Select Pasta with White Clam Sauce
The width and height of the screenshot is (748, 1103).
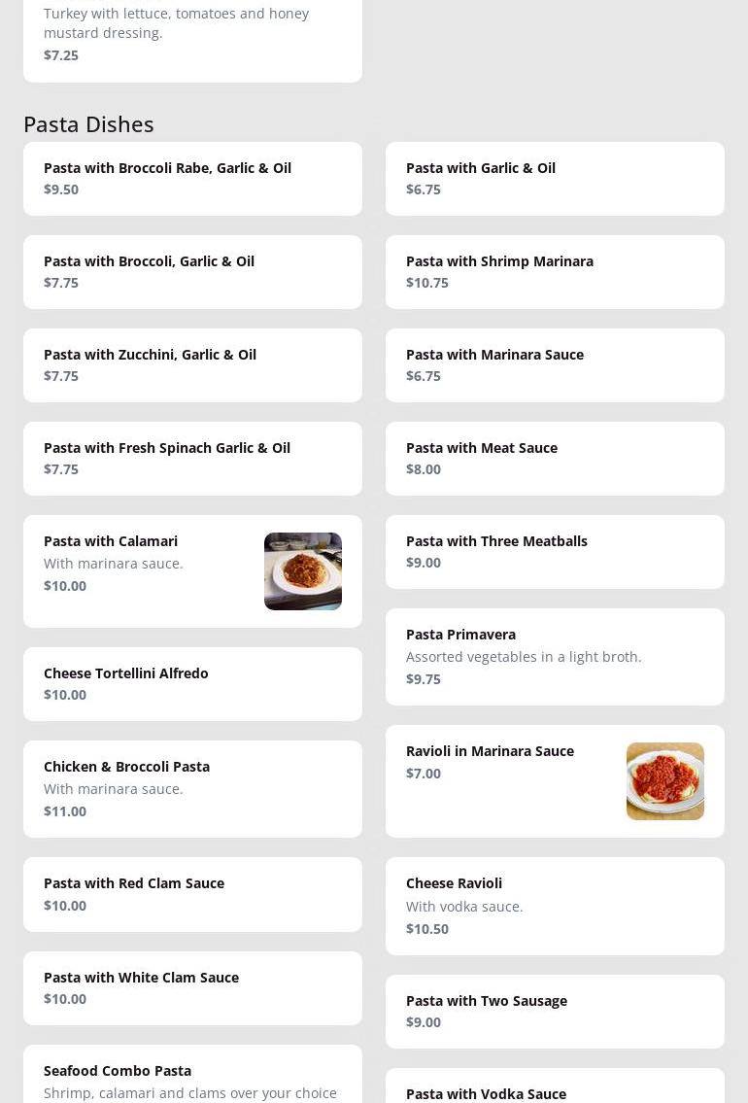pos(192,988)
